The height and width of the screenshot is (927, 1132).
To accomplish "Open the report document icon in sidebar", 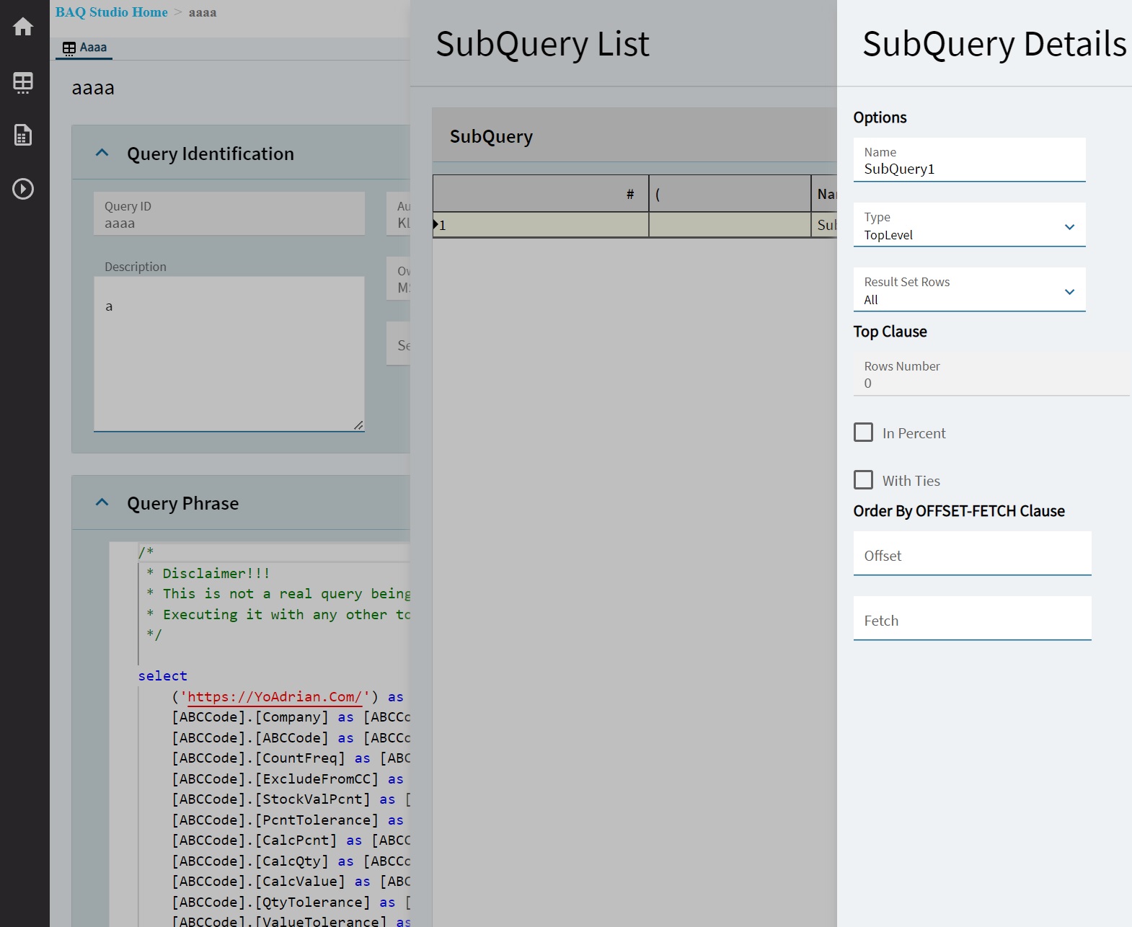I will pos(23,135).
